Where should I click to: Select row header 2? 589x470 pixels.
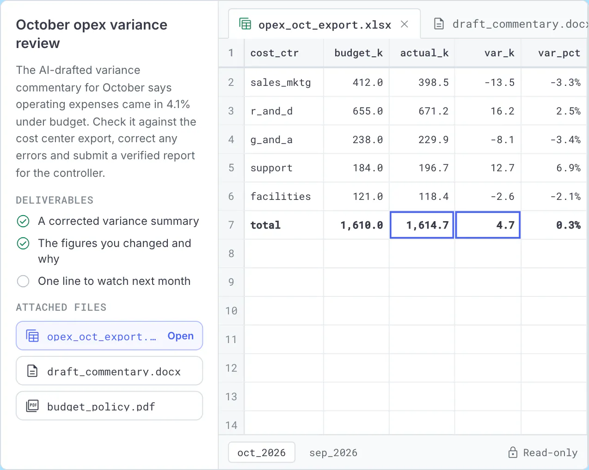point(231,83)
